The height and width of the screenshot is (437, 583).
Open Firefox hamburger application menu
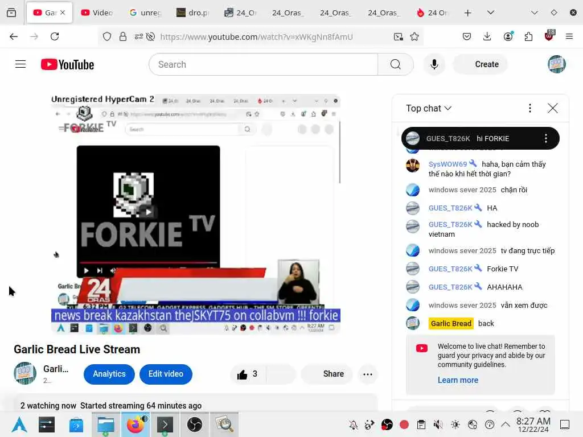pyautogui.click(x=569, y=36)
